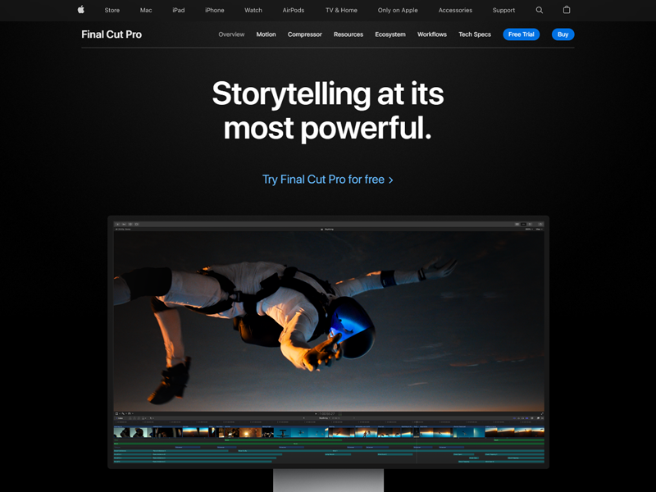Open TV & Home in navigation
This screenshot has width=656, height=492.
341,10
